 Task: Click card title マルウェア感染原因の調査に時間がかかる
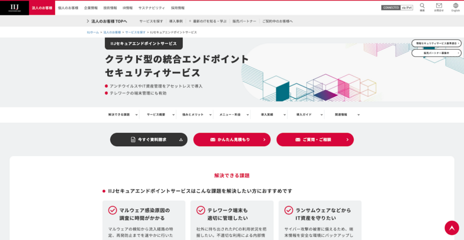(x=144, y=214)
